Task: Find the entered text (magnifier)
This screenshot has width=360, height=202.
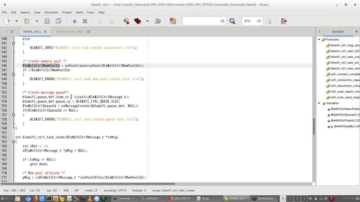Action: click(232, 21)
